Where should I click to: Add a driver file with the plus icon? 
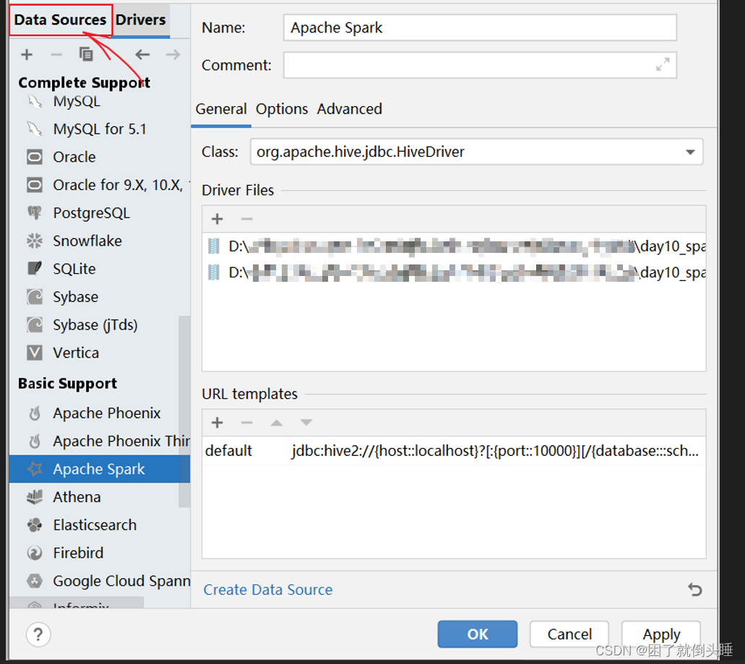[217, 218]
